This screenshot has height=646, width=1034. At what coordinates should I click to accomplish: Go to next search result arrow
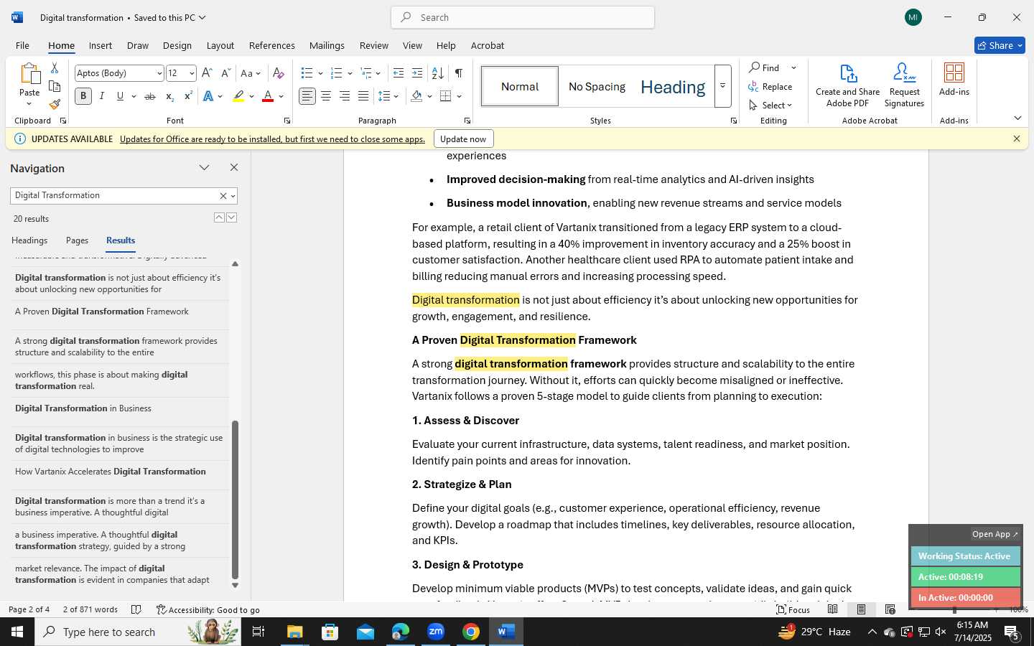tap(231, 217)
